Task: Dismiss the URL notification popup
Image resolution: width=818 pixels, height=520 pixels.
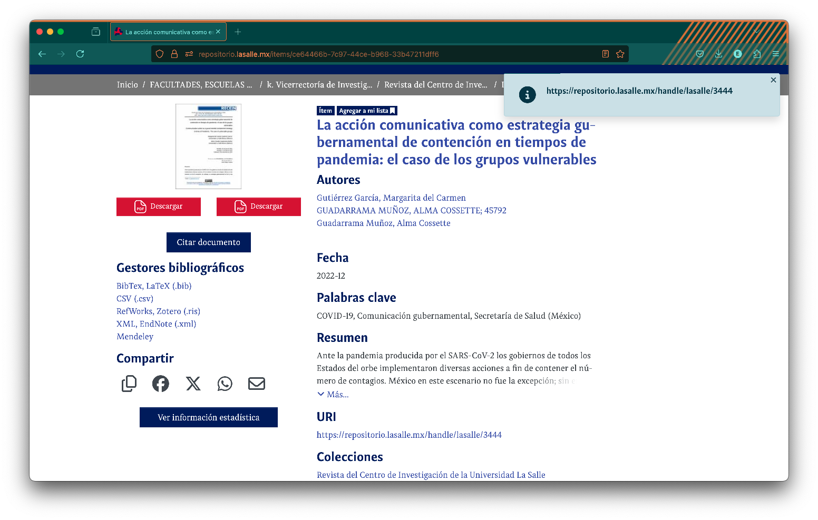Action: click(x=773, y=80)
